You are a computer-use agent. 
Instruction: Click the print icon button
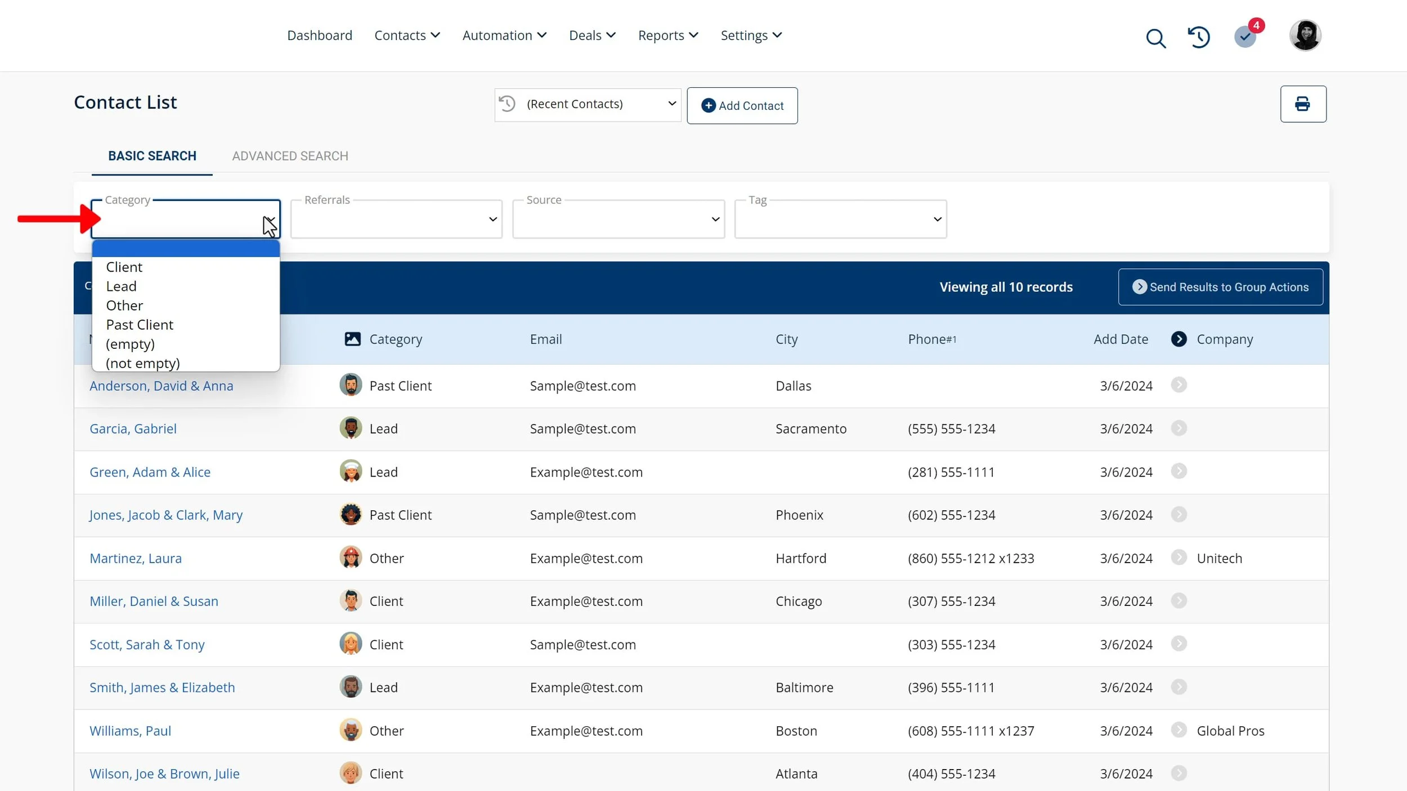click(1302, 104)
